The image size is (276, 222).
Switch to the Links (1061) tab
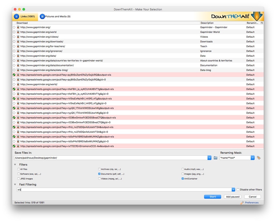coord(25,17)
